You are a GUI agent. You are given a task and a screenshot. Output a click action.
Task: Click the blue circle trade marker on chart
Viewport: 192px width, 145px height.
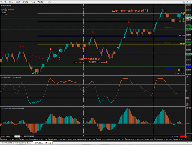pos(118,47)
